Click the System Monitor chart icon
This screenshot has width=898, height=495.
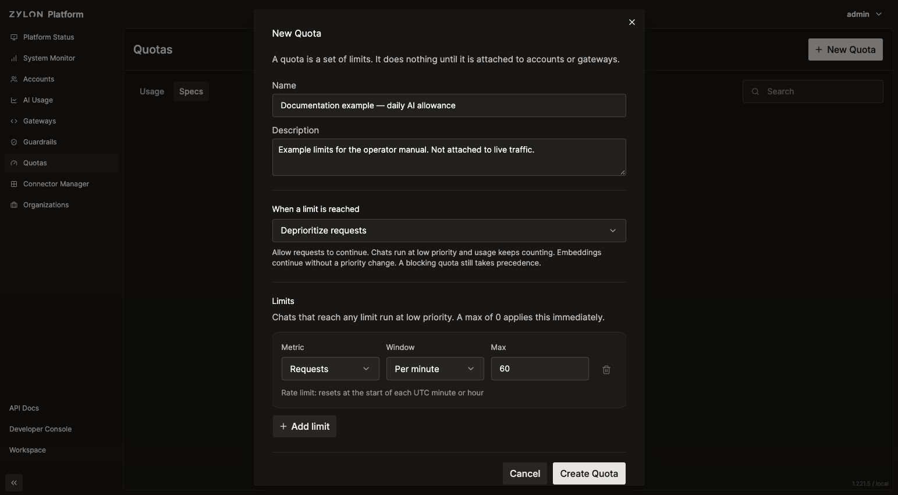pos(14,58)
